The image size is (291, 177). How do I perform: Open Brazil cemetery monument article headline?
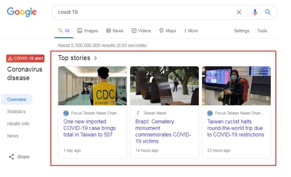tap(164, 131)
